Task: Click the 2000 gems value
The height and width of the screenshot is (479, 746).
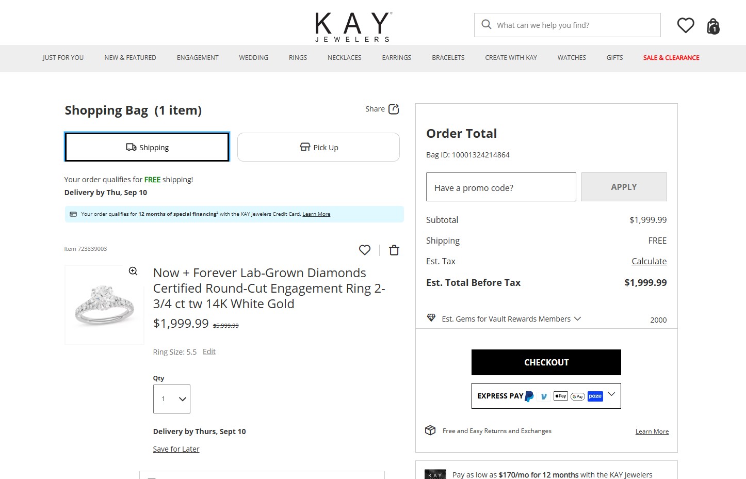Action: 658,320
